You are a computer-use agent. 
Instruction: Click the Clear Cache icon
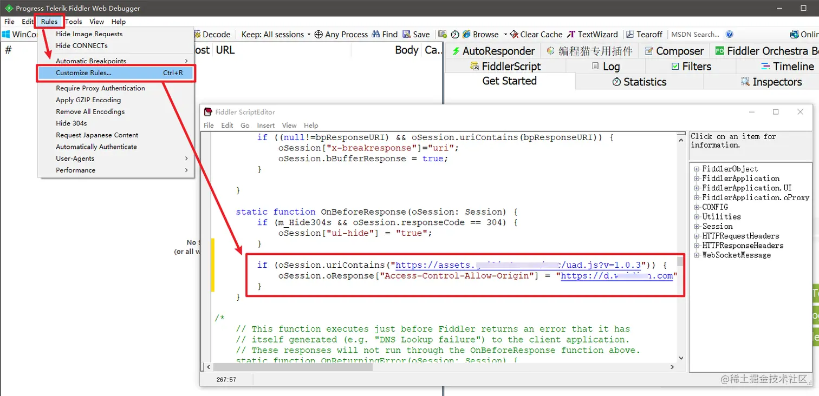pos(514,34)
